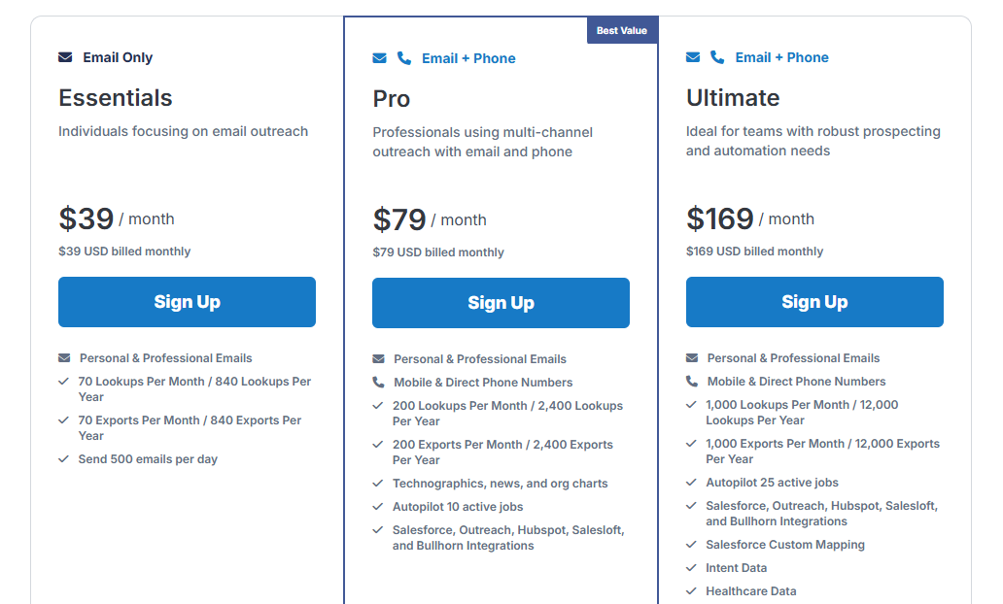Screen dimensions: 1003x604
Task: Click the Intent Data feature in Ultimate
Action: click(x=736, y=568)
